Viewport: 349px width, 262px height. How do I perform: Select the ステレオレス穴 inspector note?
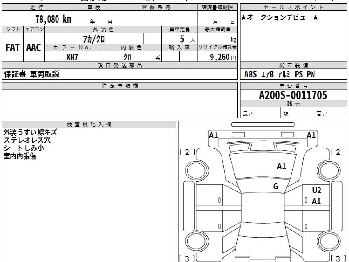(x=27, y=140)
